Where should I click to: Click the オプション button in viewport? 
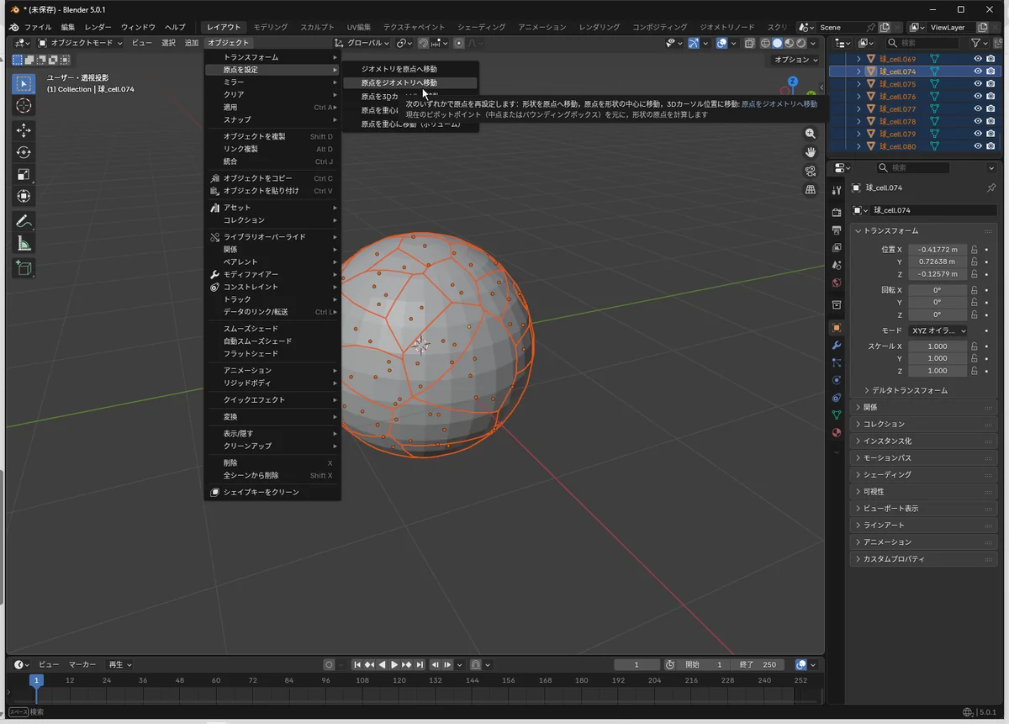click(x=795, y=60)
